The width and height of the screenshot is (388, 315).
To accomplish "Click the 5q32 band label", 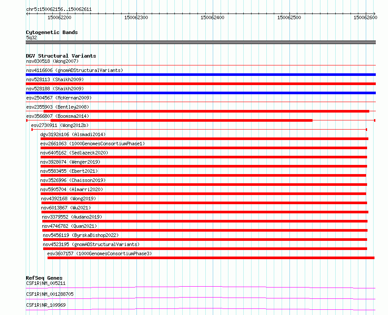I will pyautogui.click(x=31, y=38).
